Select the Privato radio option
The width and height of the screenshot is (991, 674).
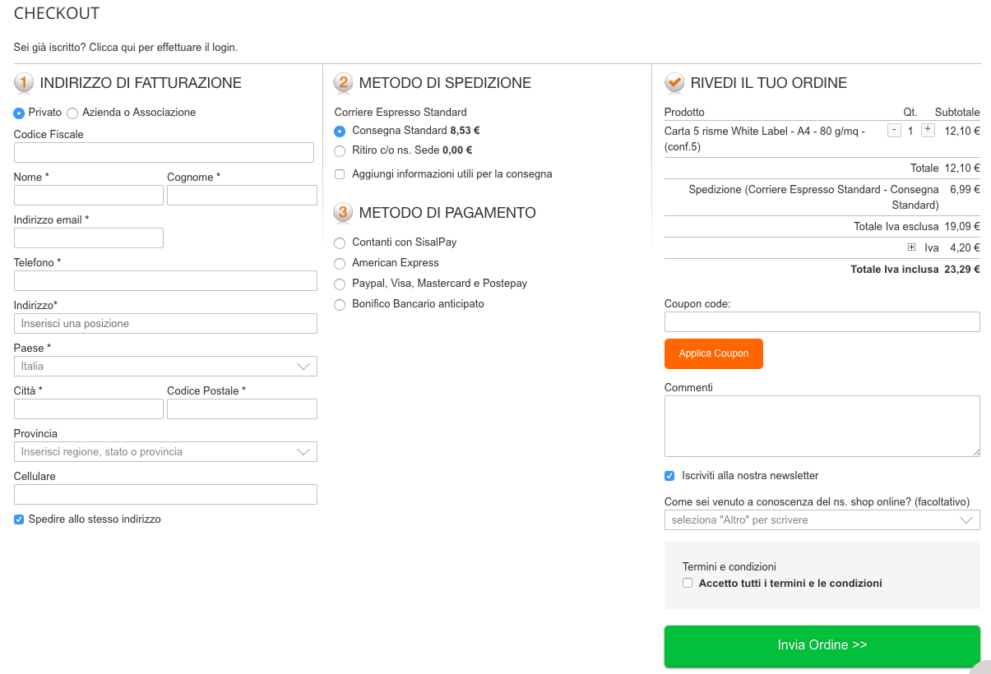[x=19, y=113]
